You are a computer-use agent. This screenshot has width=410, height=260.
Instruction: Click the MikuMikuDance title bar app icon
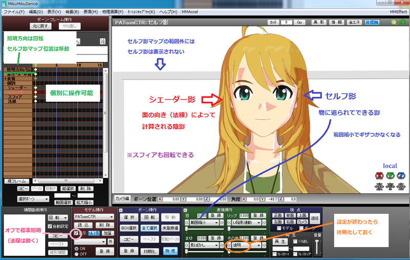click(4, 4)
